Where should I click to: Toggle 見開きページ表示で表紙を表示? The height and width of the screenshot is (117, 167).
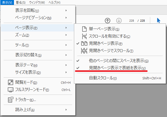120,68
